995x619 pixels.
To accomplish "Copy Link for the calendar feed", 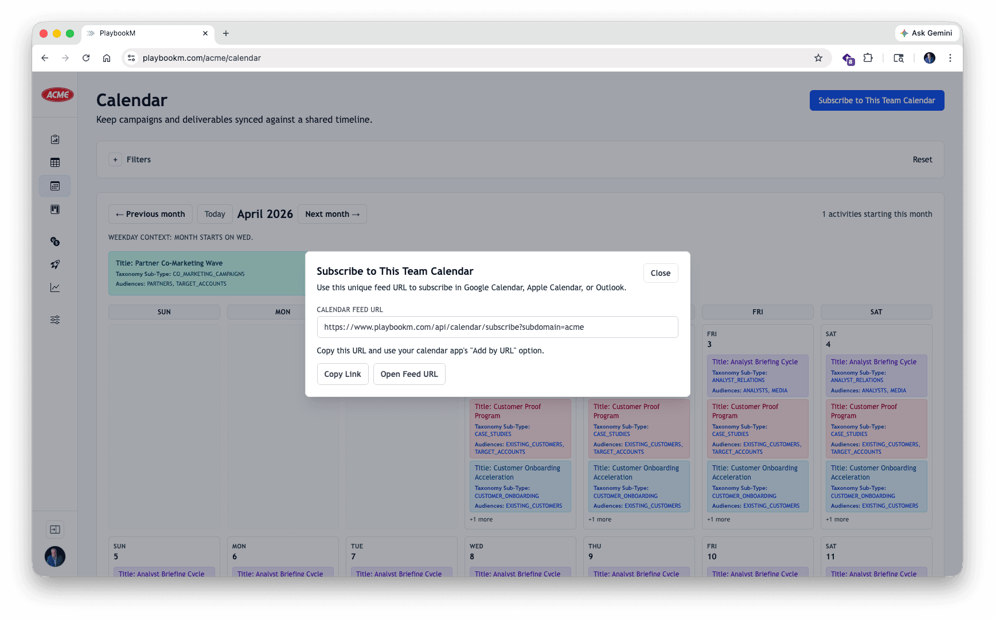I will click(342, 373).
